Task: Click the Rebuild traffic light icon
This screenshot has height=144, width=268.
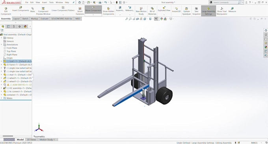Action: tap(117, 2)
